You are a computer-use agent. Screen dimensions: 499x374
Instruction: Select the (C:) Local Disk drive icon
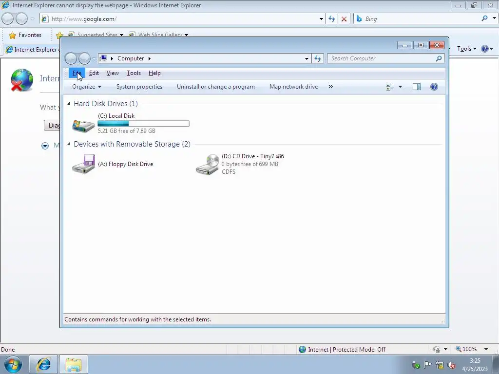(83, 126)
